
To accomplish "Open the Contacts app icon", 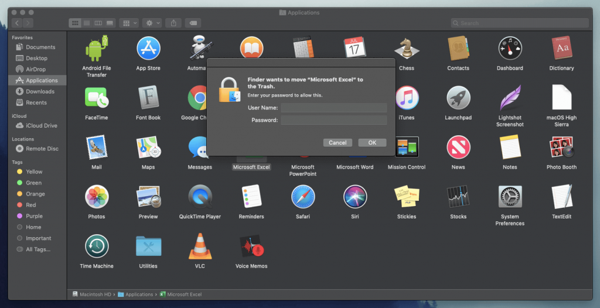I will [x=458, y=48].
